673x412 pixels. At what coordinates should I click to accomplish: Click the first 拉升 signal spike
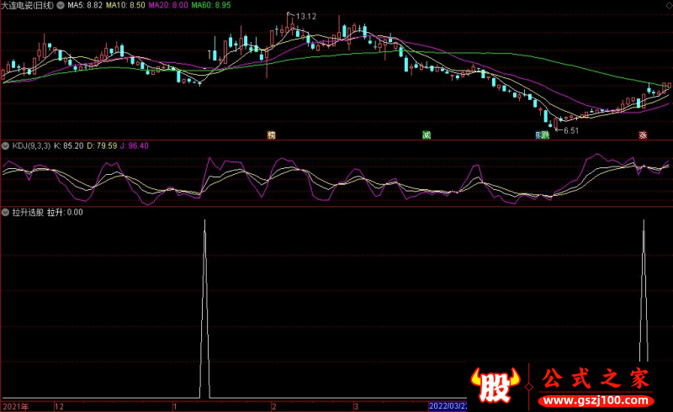click(204, 309)
